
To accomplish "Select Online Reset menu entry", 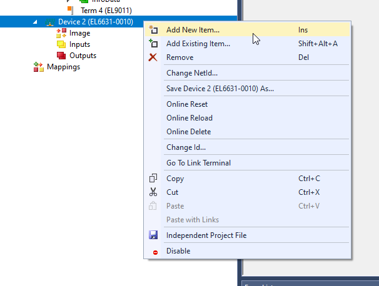I will pyautogui.click(x=186, y=104).
